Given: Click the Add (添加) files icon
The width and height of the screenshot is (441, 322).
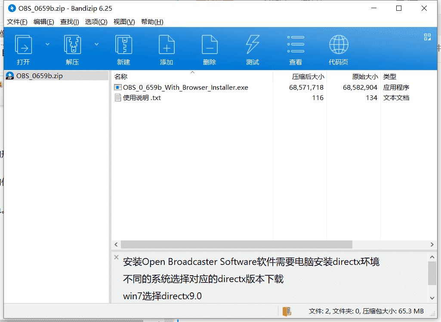Looking at the screenshot, I should (167, 45).
